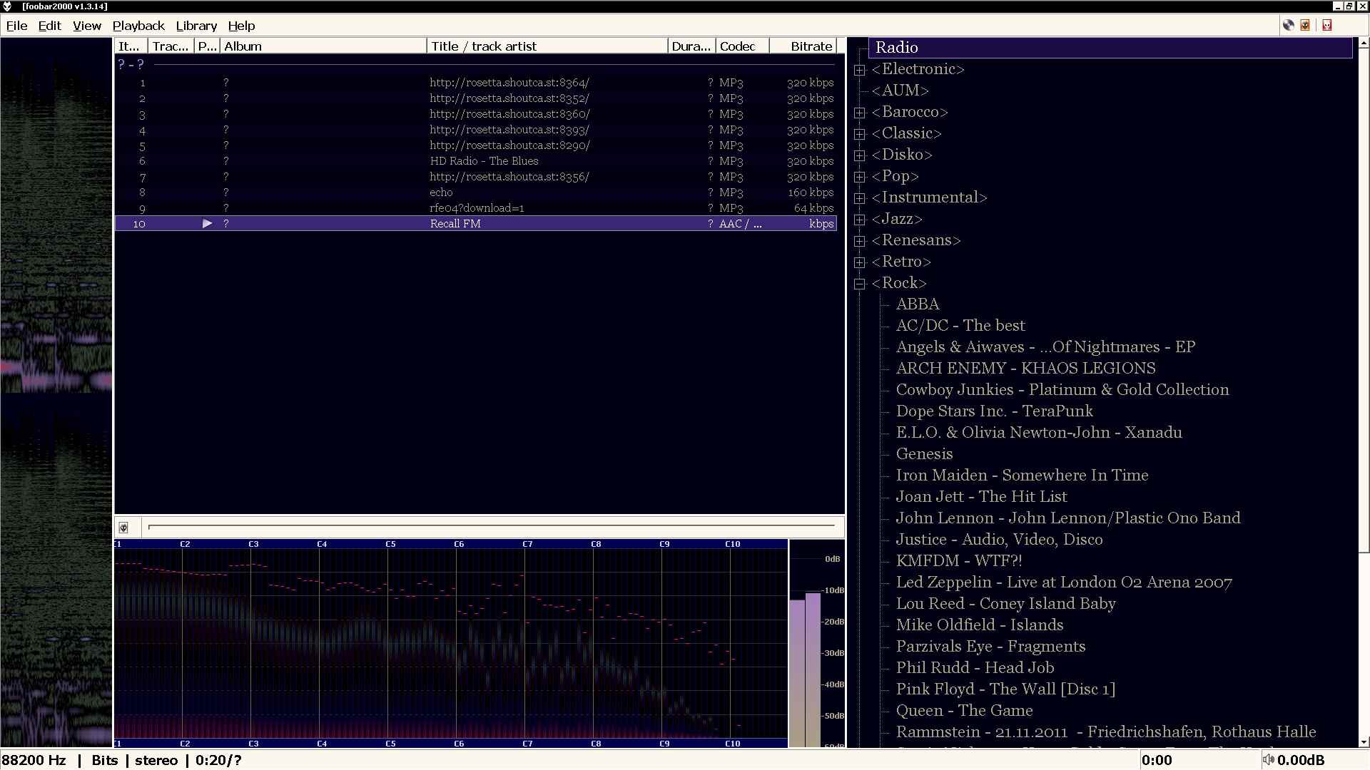Click the disc icon in top toolbar

[x=1289, y=25]
